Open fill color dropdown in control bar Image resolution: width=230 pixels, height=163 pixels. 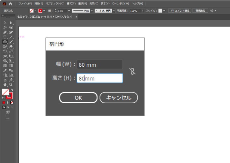coord(35,11)
